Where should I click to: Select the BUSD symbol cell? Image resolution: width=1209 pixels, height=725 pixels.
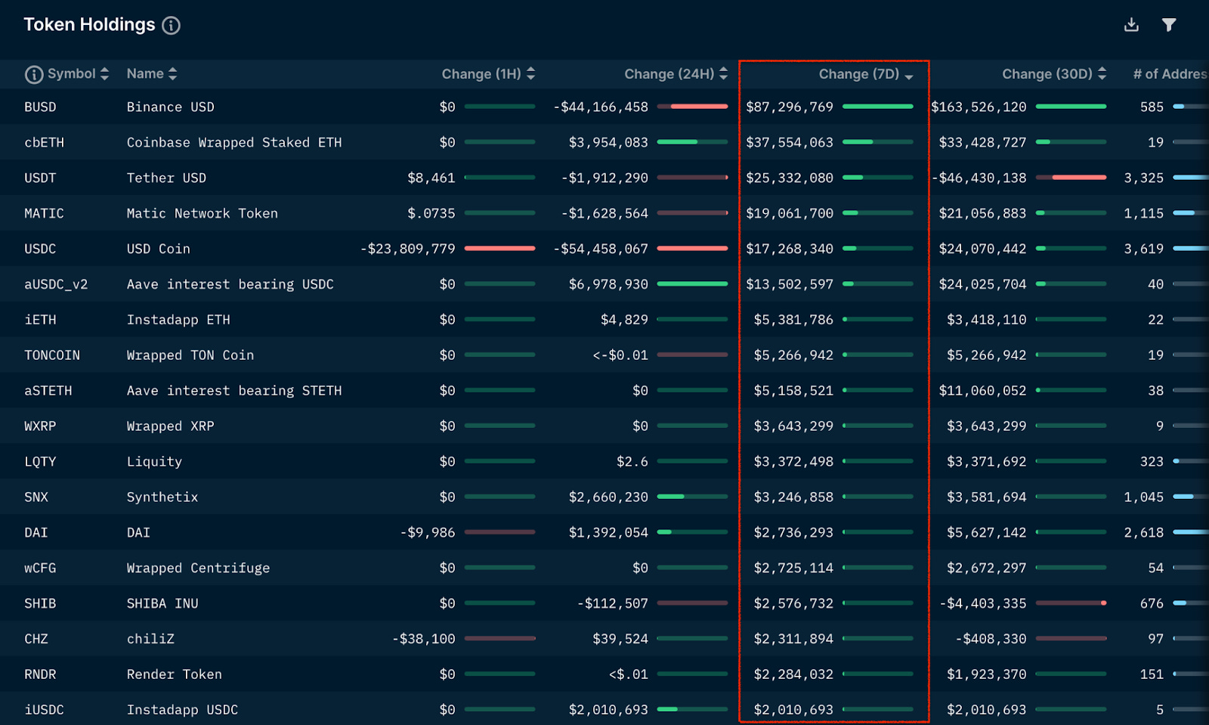click(x=40, y=107)
